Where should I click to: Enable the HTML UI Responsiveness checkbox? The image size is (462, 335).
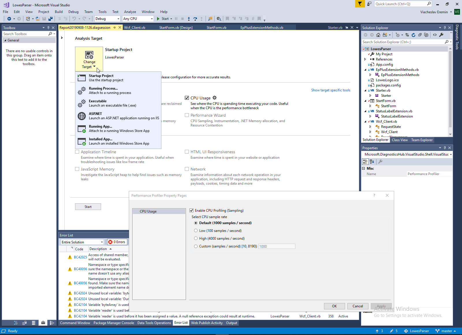point(187,152)
